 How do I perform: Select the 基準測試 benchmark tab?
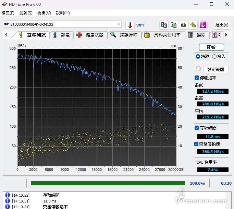[x=33, y=35]
